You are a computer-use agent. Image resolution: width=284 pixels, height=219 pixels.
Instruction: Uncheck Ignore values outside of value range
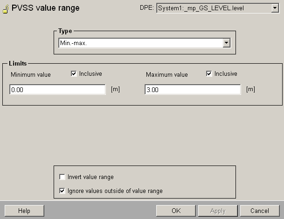62,191
